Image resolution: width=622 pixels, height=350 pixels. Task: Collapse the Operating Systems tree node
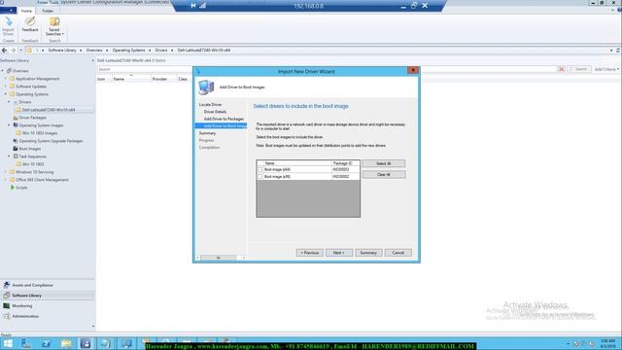[6, 94]
